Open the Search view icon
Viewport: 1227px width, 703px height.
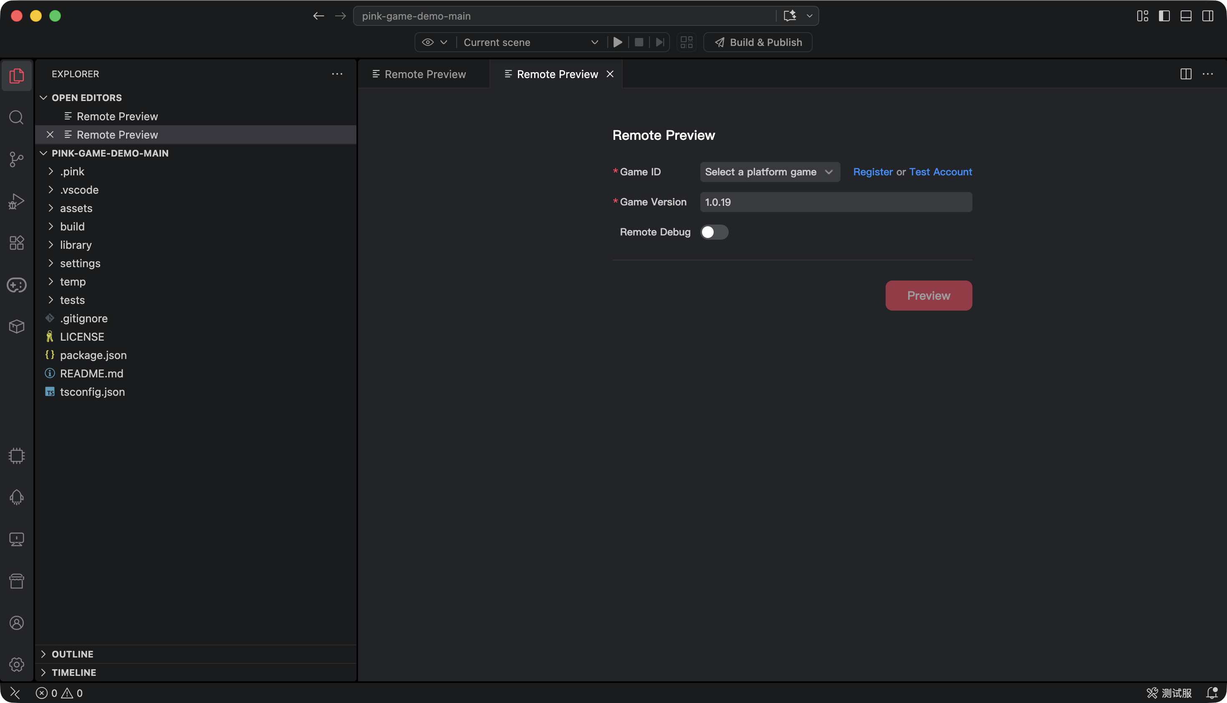point(16,117)
